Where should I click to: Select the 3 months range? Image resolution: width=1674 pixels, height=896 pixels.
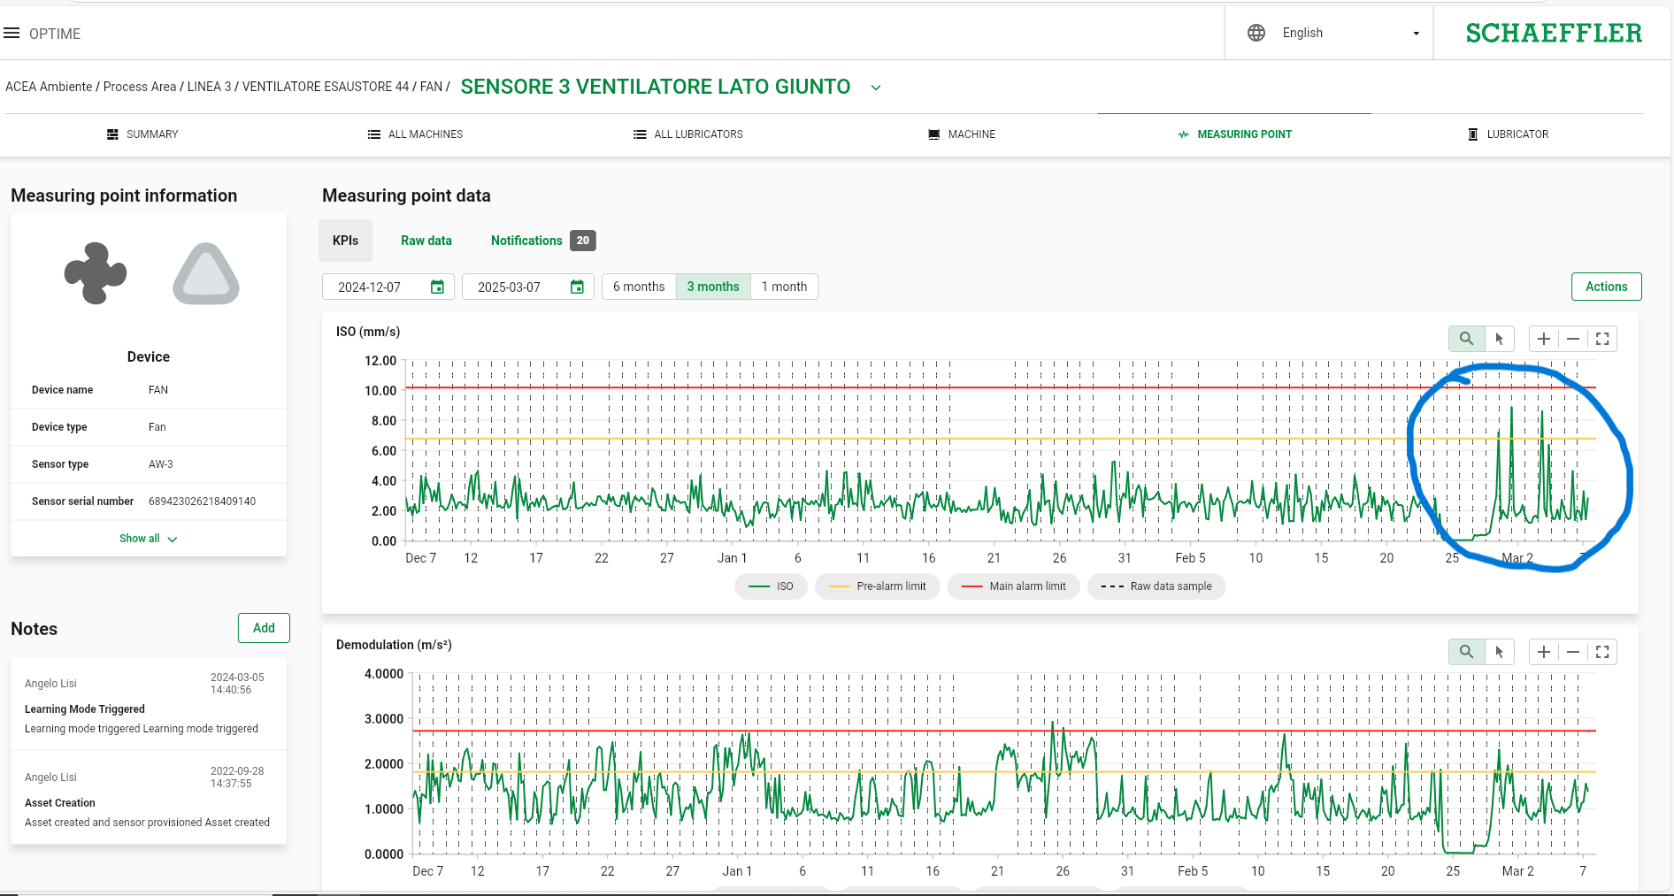[x=713, y=287]
